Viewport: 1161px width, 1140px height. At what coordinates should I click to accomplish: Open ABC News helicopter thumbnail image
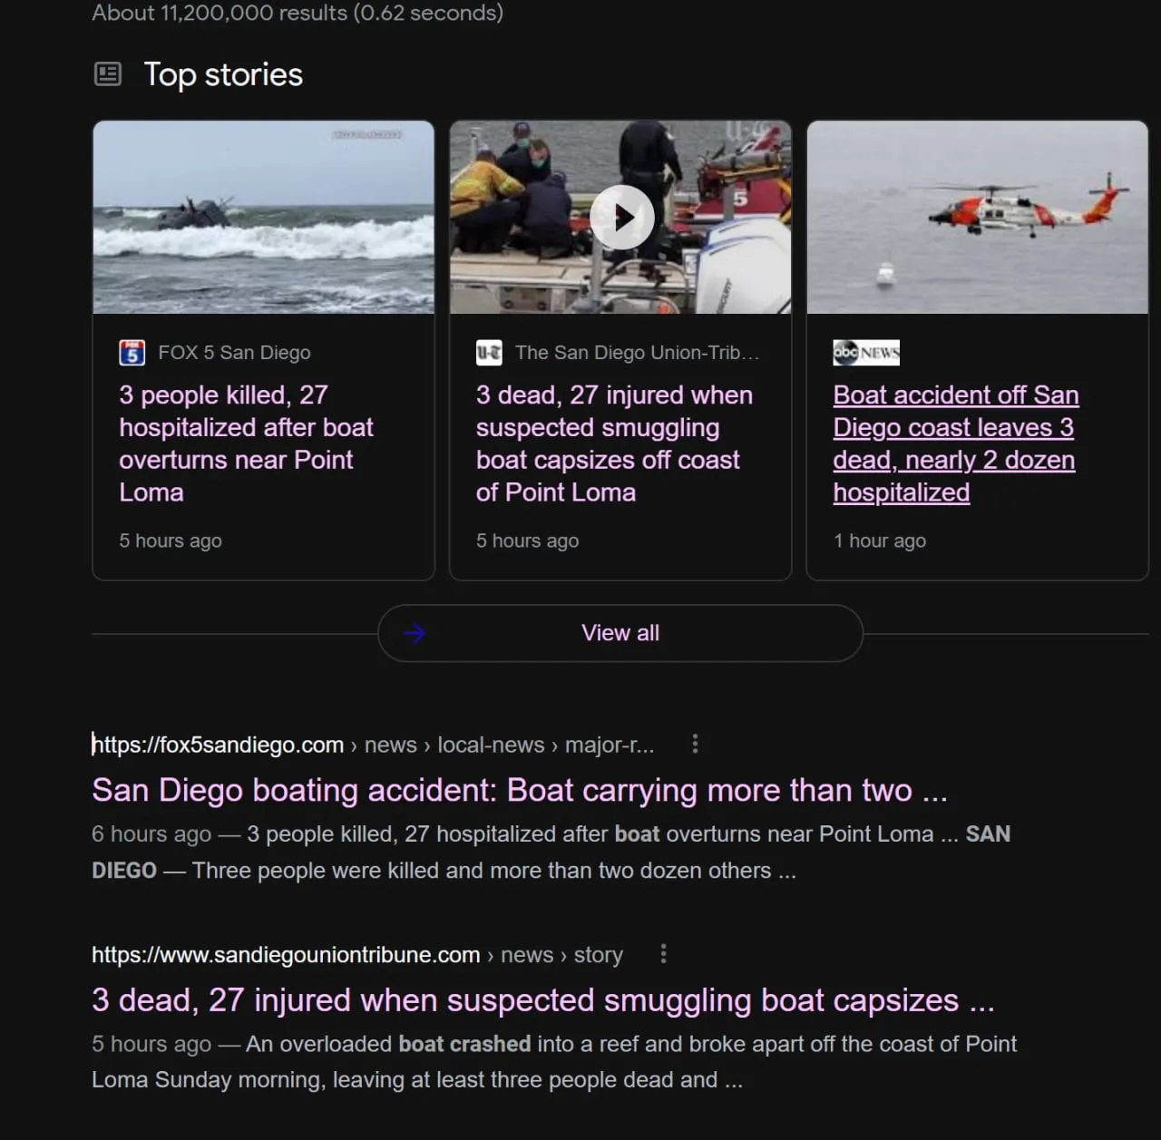(978, 218)
